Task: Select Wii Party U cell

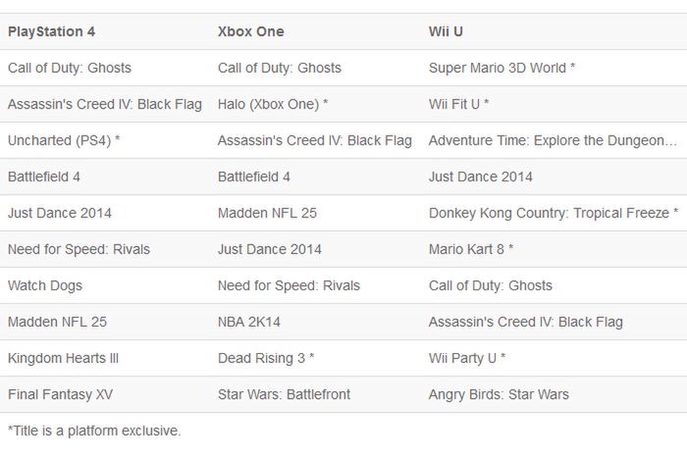Action: click(x=467, y=358)
